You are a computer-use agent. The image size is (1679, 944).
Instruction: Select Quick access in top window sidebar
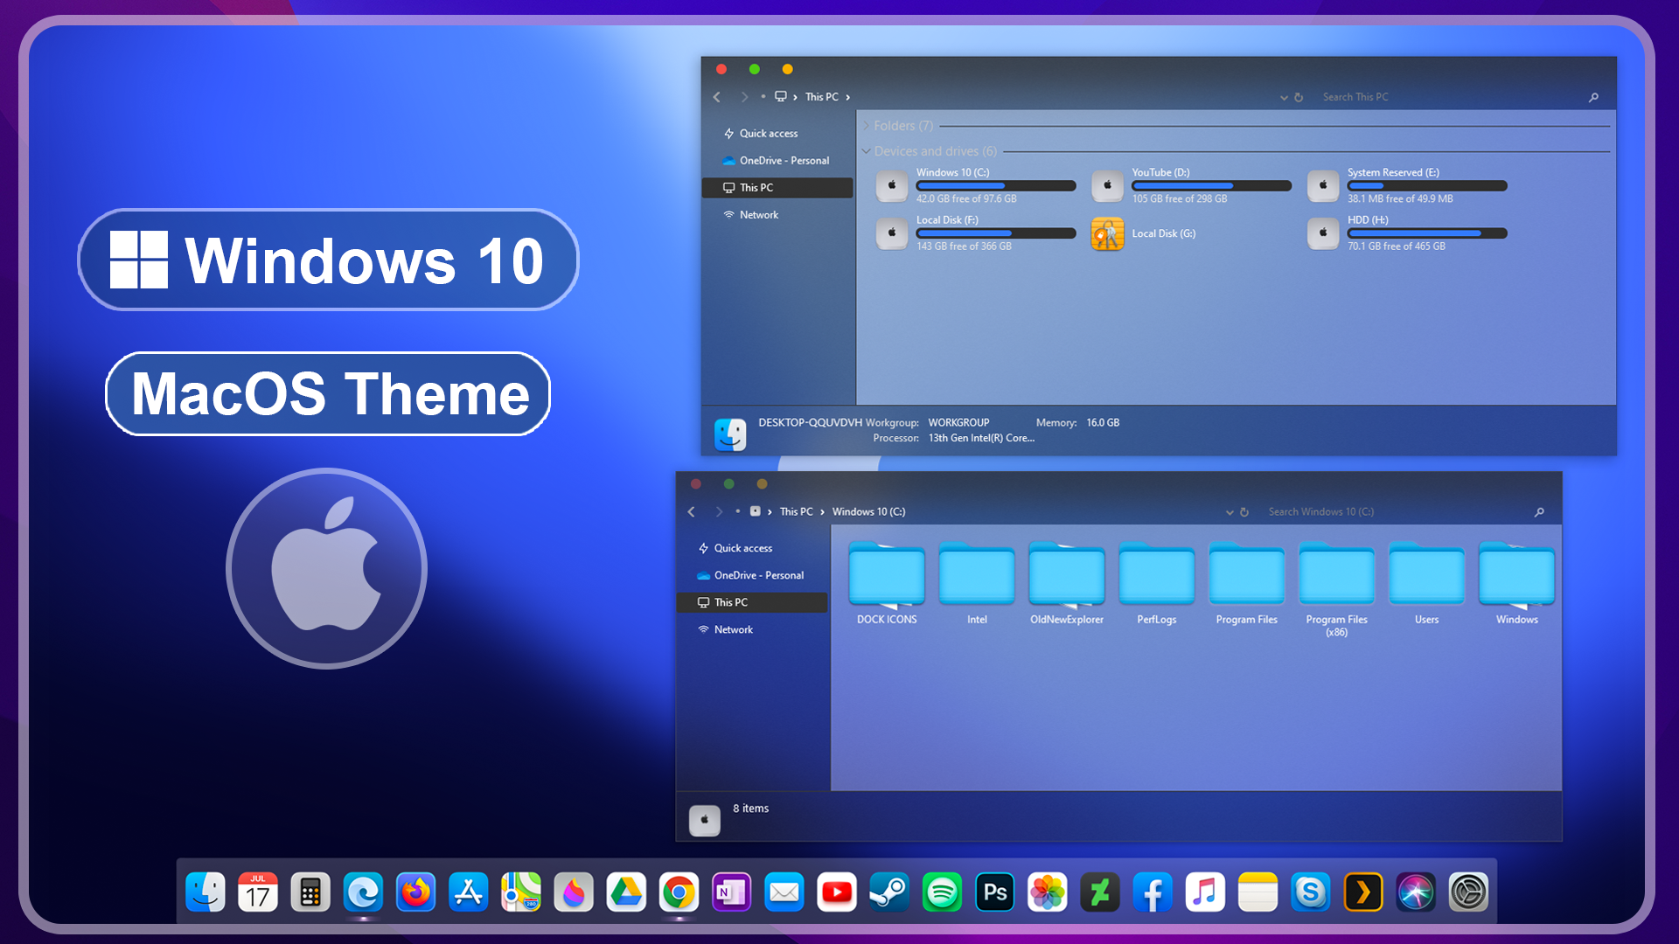tap(768, 134)
